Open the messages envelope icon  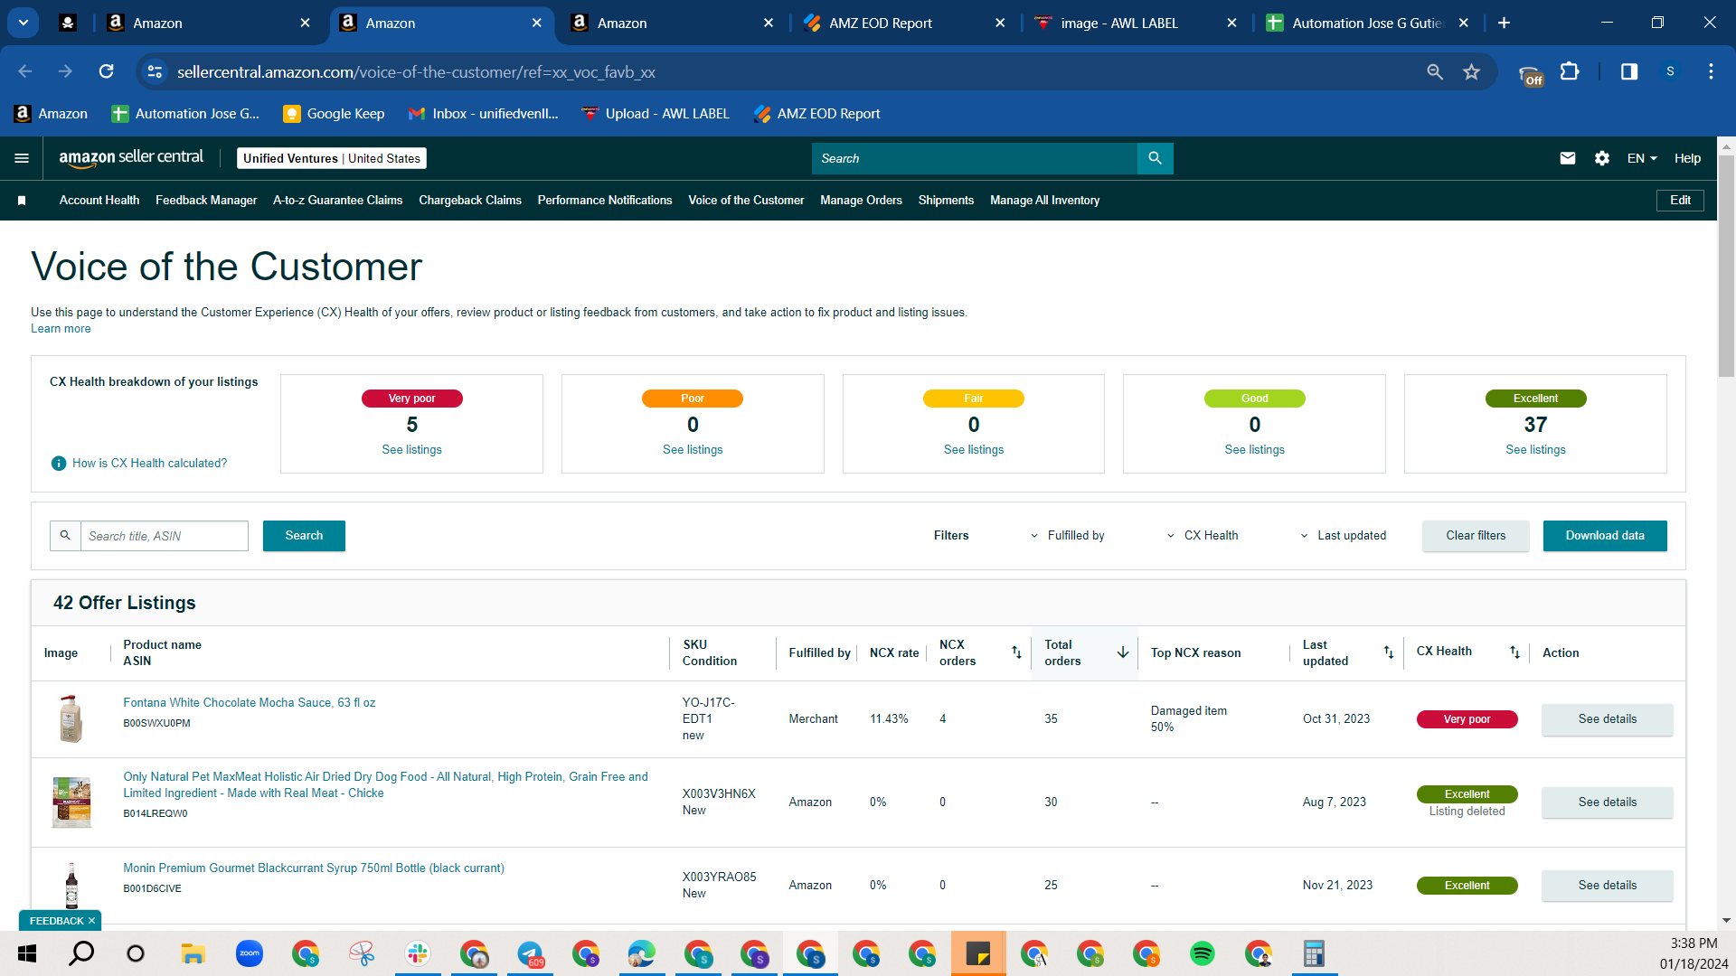1568,158
